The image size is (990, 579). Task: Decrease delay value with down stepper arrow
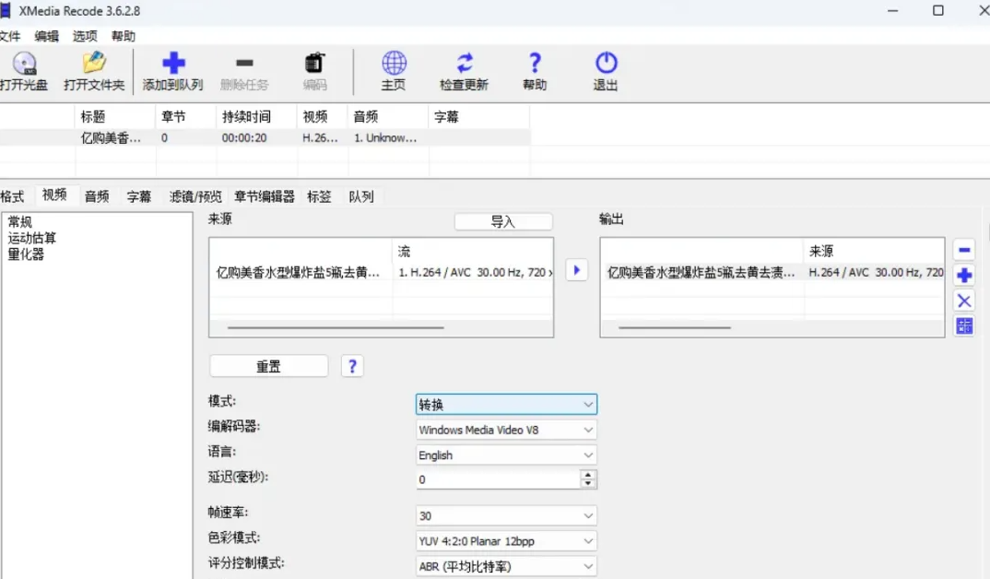(588, 484)
